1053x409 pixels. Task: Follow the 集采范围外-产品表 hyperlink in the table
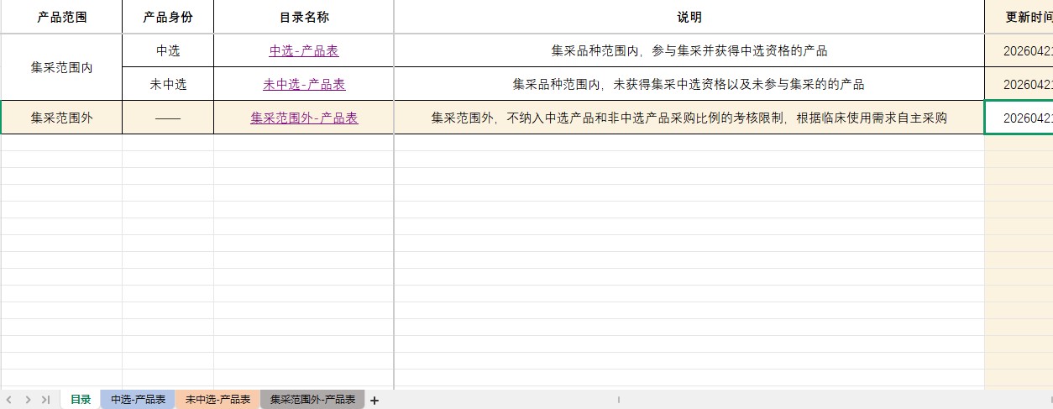coord(304,118)
